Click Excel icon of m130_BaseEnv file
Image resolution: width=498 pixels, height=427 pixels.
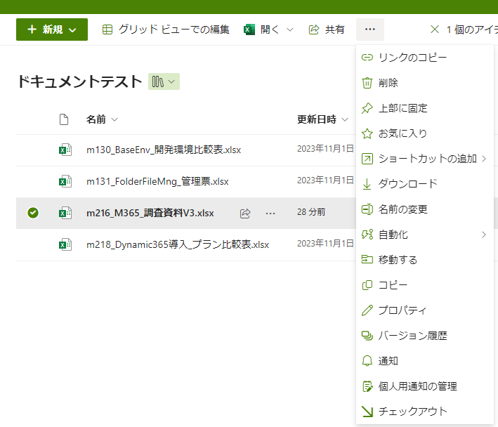pos(65,150)
